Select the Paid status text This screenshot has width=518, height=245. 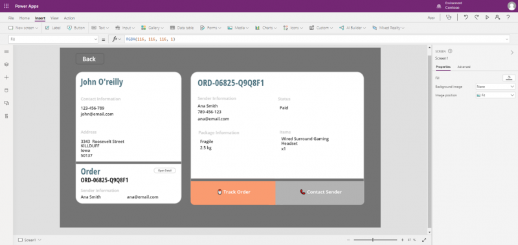tap(284, 108)
